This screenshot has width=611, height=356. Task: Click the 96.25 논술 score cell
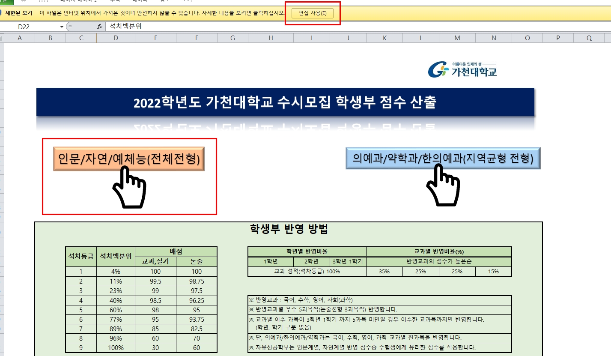pos(197,300)
